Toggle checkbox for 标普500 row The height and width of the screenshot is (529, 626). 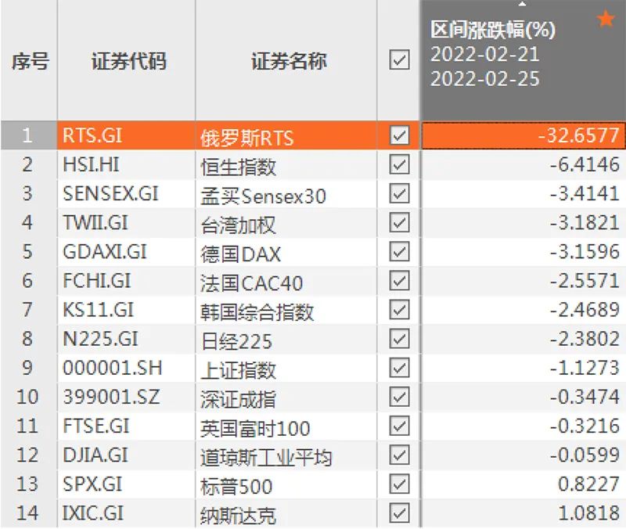[399, 484]
